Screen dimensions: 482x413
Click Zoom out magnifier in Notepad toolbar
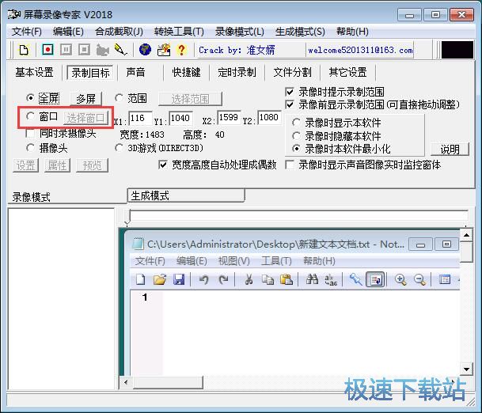(419, 279)
